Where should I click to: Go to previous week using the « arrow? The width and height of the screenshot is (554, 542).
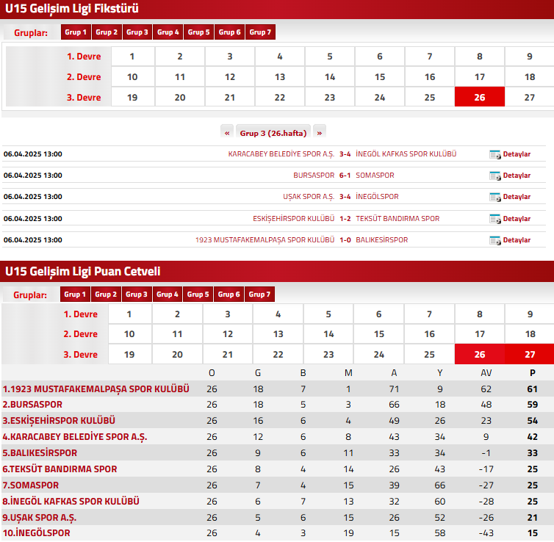227,133
